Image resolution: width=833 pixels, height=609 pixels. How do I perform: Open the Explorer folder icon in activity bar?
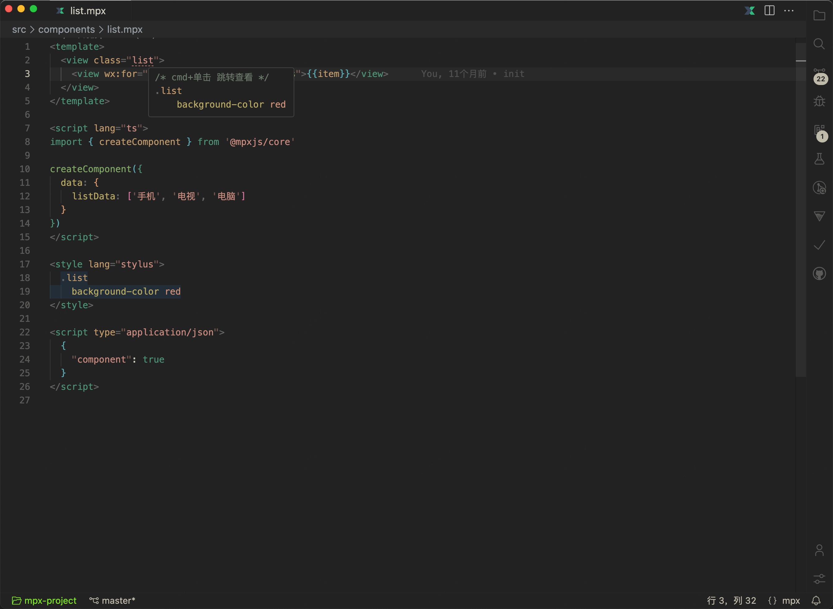[x=819, y=15]
